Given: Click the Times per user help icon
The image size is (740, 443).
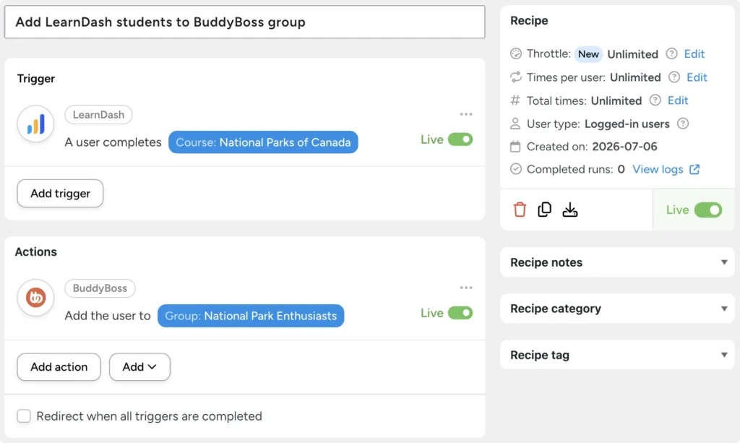Looking at the screenshot, I should click(674, 77).
